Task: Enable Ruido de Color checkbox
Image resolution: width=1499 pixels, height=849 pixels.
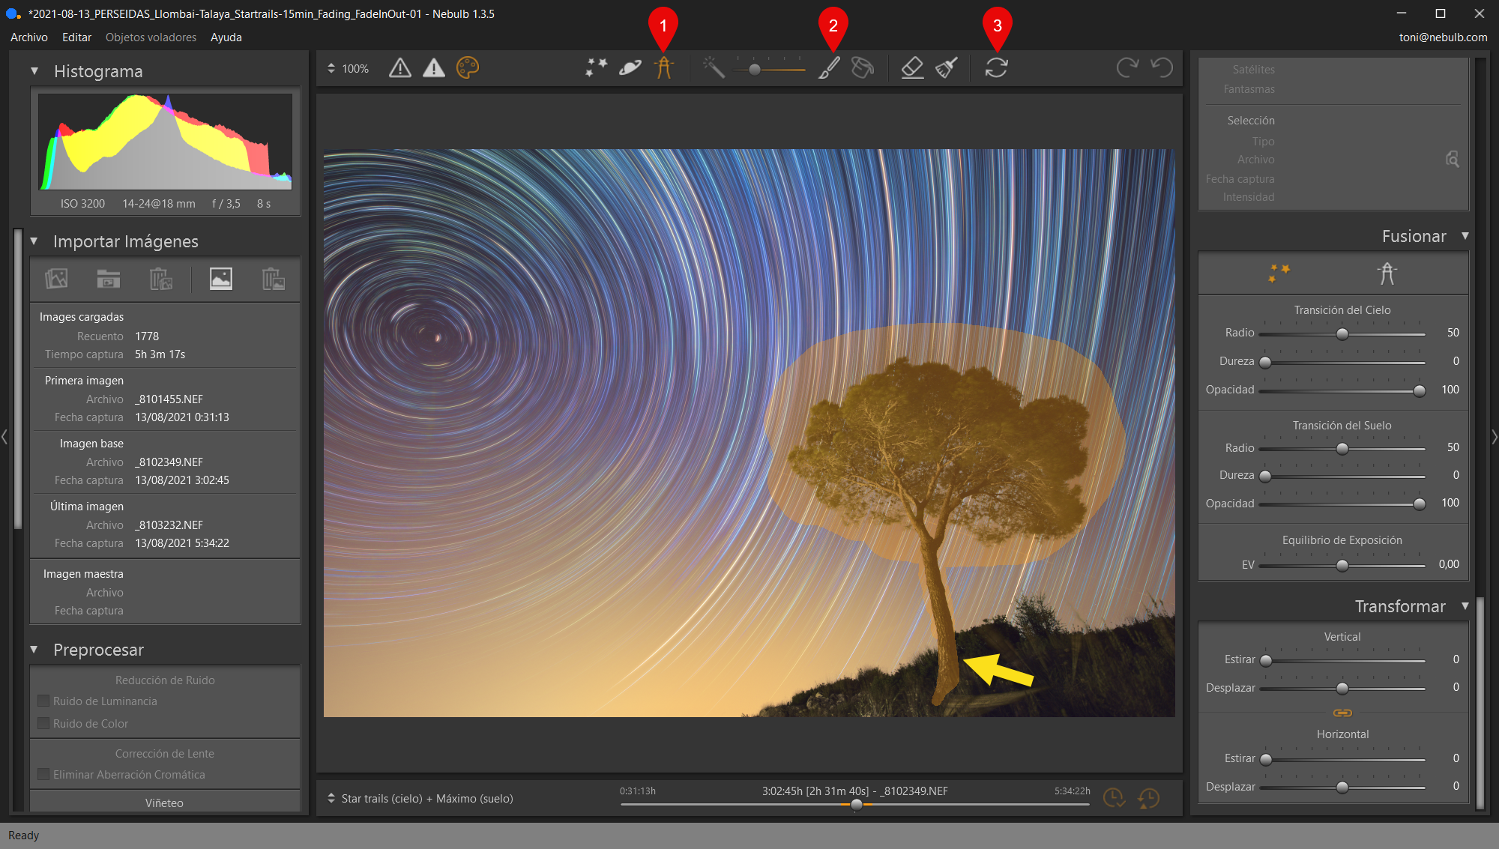Action: click(x=43, y=723)
